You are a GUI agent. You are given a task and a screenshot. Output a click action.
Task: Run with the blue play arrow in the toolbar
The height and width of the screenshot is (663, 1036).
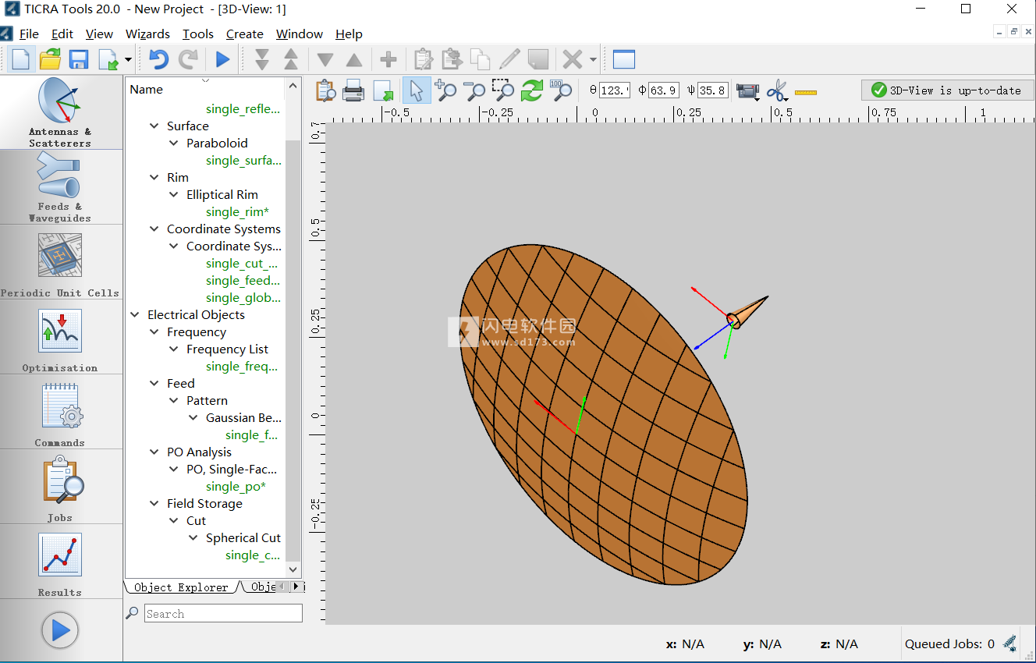[x=222, y=59]
